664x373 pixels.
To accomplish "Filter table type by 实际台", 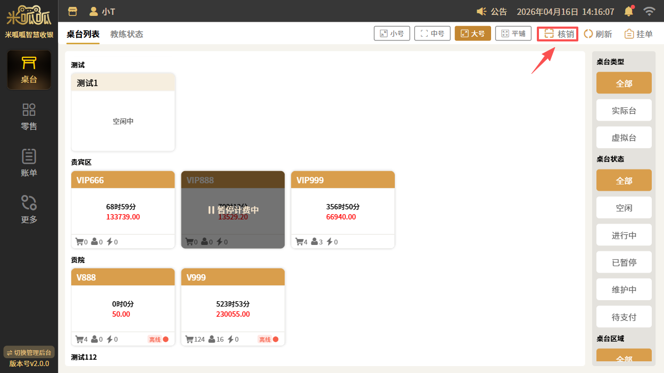I will point(624,111).
